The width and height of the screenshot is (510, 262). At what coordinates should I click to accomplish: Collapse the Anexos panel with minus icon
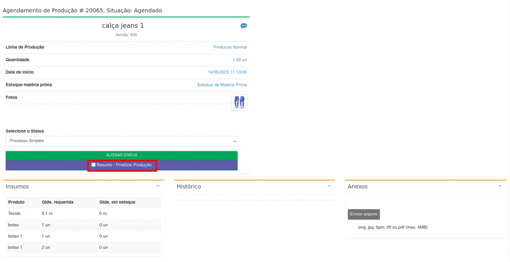[x=500, y=186]
